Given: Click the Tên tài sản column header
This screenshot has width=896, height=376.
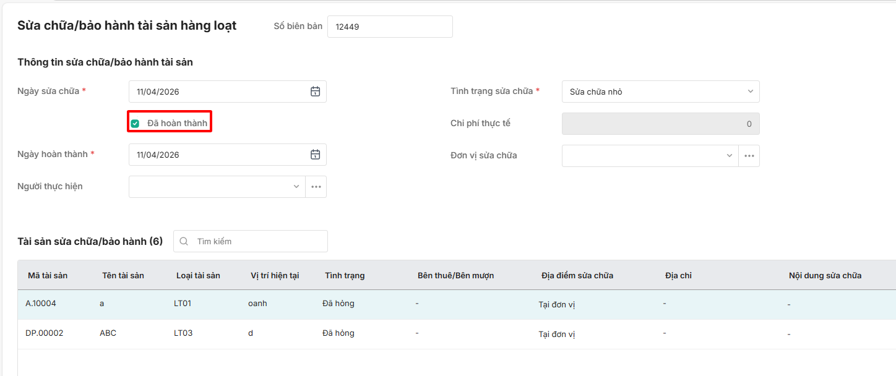Looking at the screenshot, I should (123, 275).
